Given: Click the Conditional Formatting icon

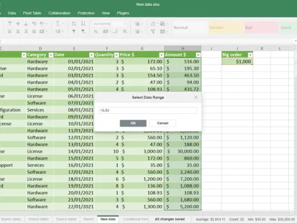Looking at the screenshot, I should tap(162, 24).
